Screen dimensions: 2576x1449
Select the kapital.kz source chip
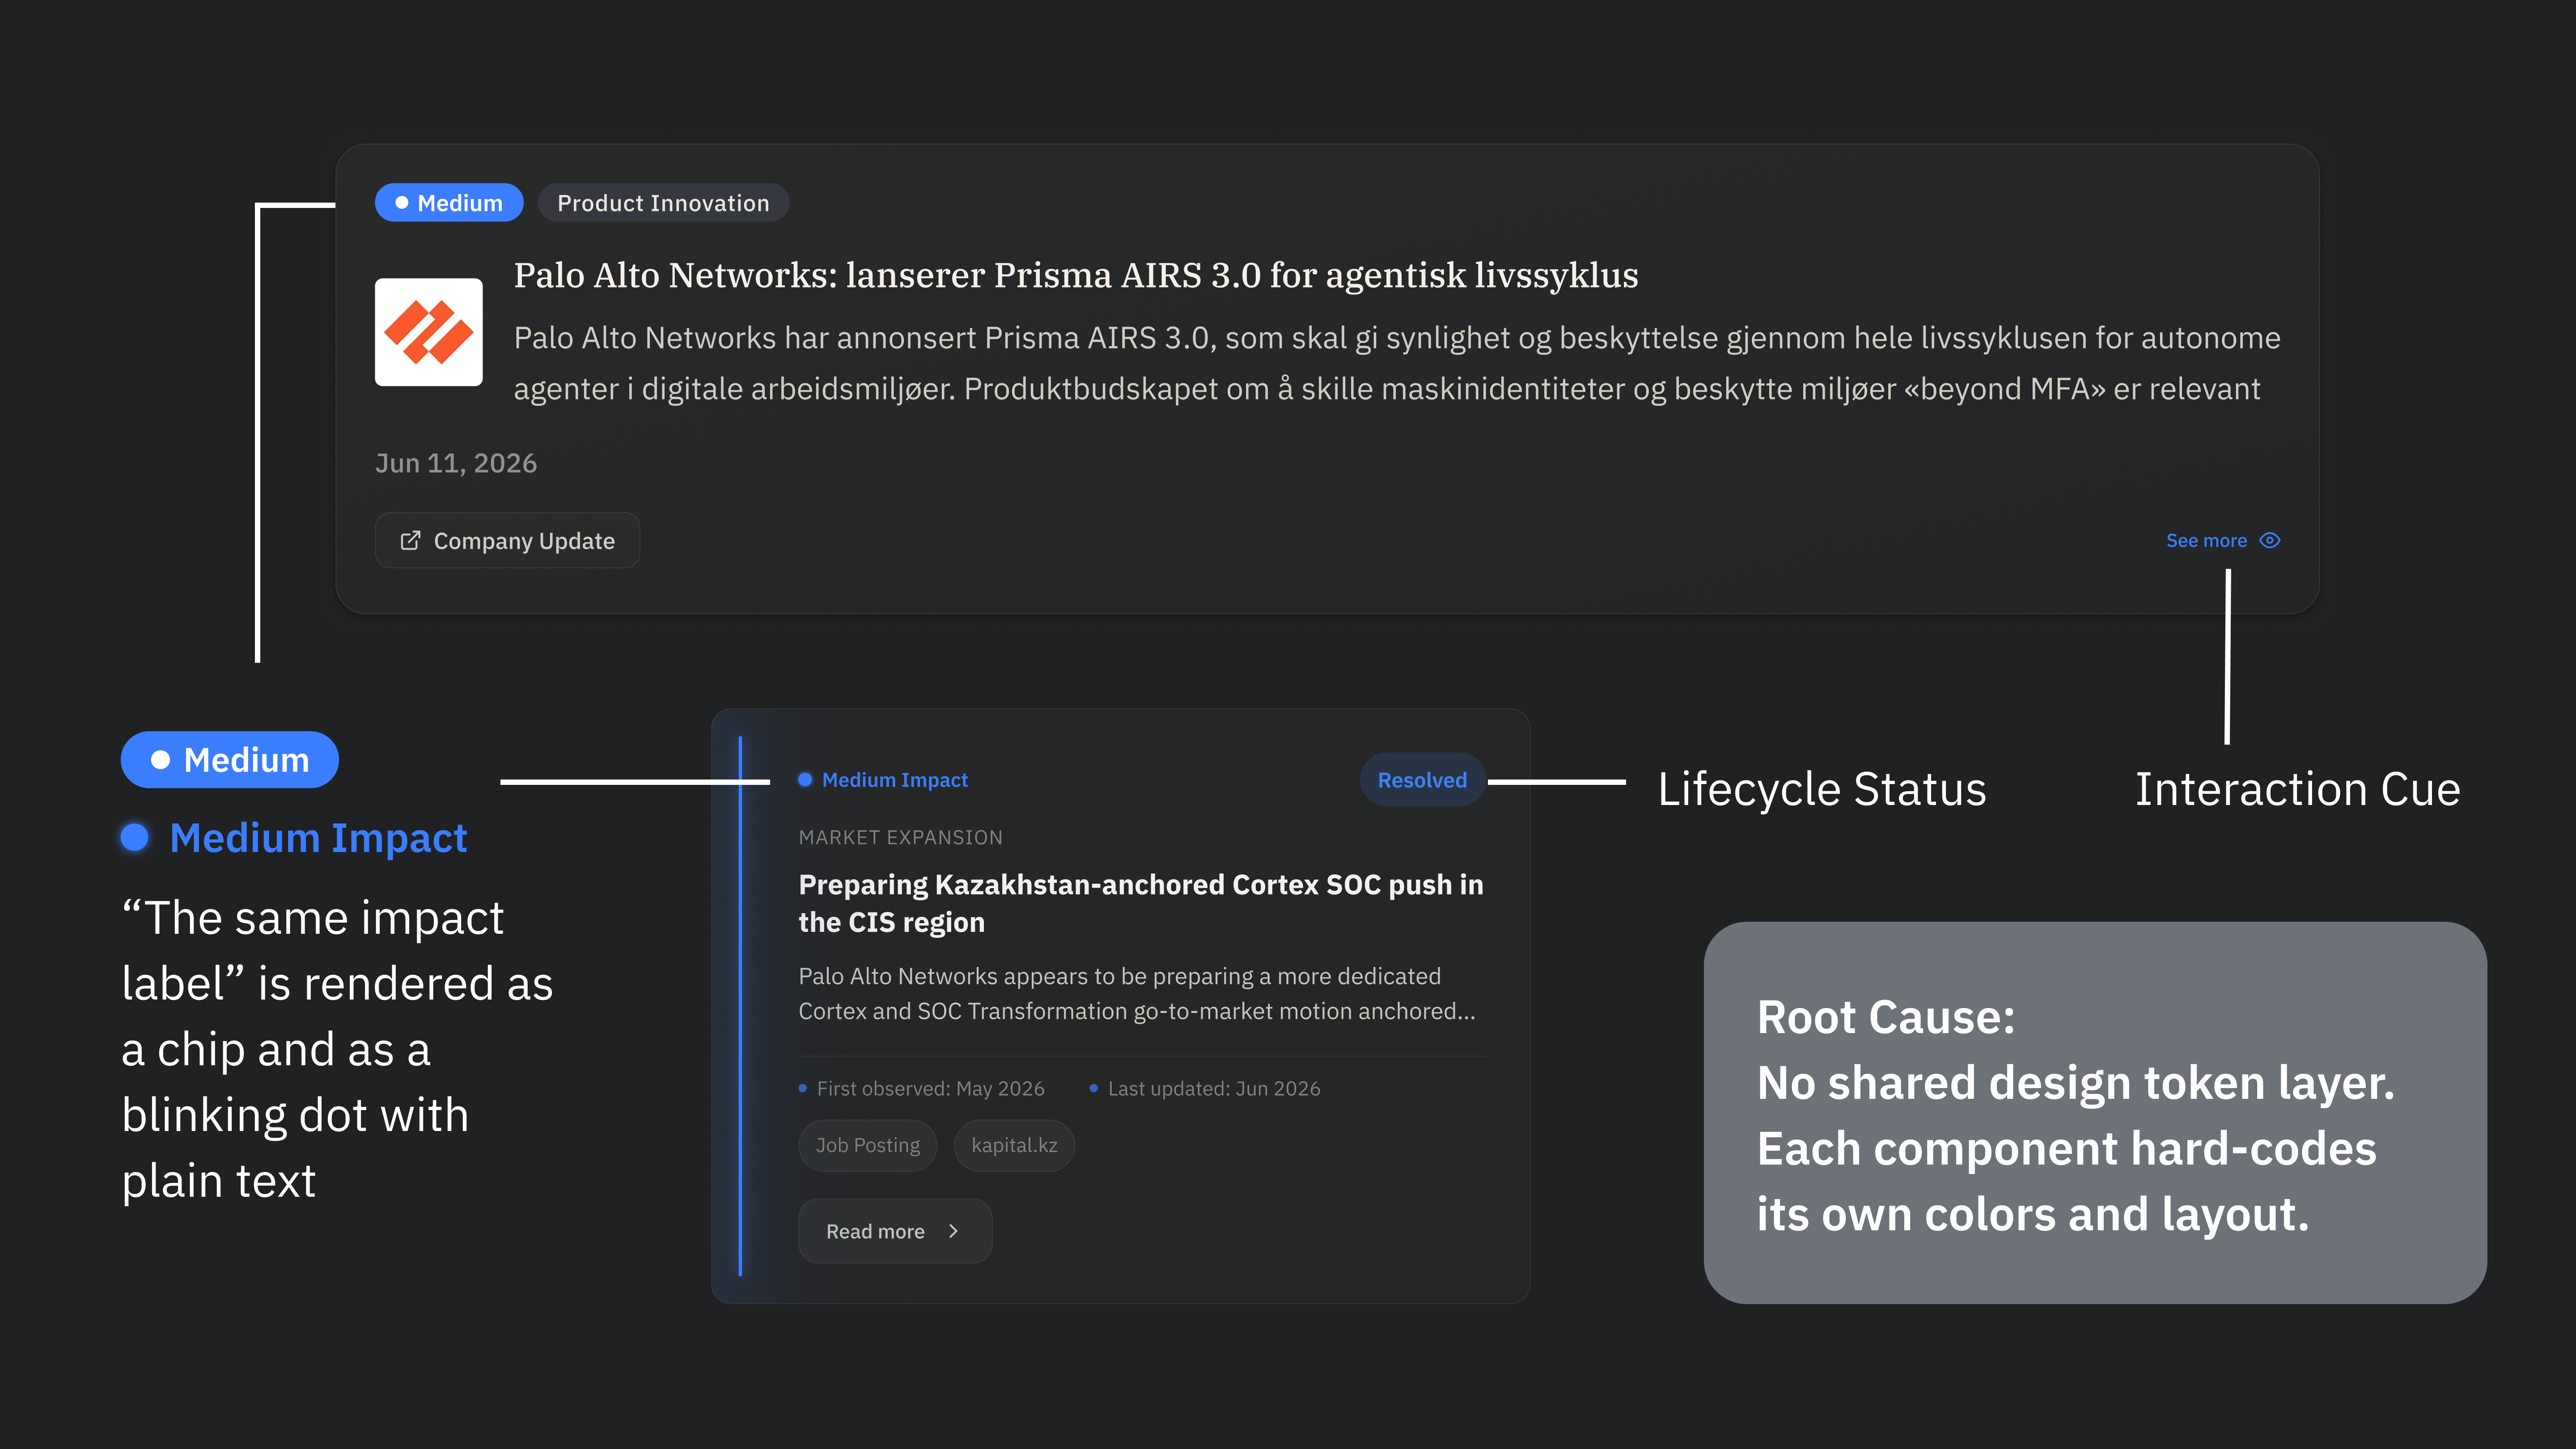tap(1014, 1146)
